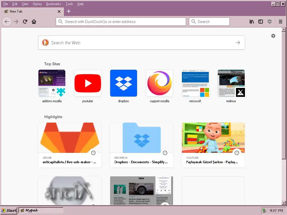Open the Bookmarks menu
Screen dimensions: 287x215
click(x=54, y=4)
